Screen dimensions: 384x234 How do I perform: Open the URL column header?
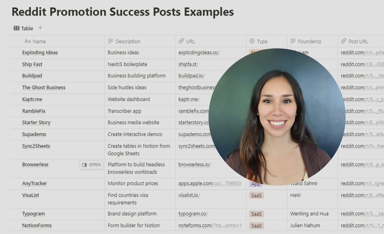click(x=211, y=41)
